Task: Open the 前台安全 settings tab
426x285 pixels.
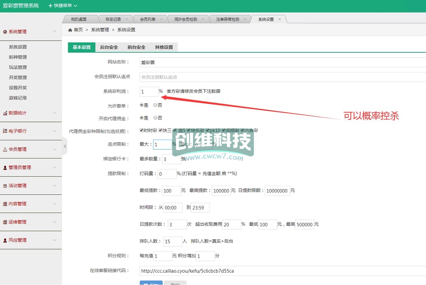Action: (x=136, y=47)
